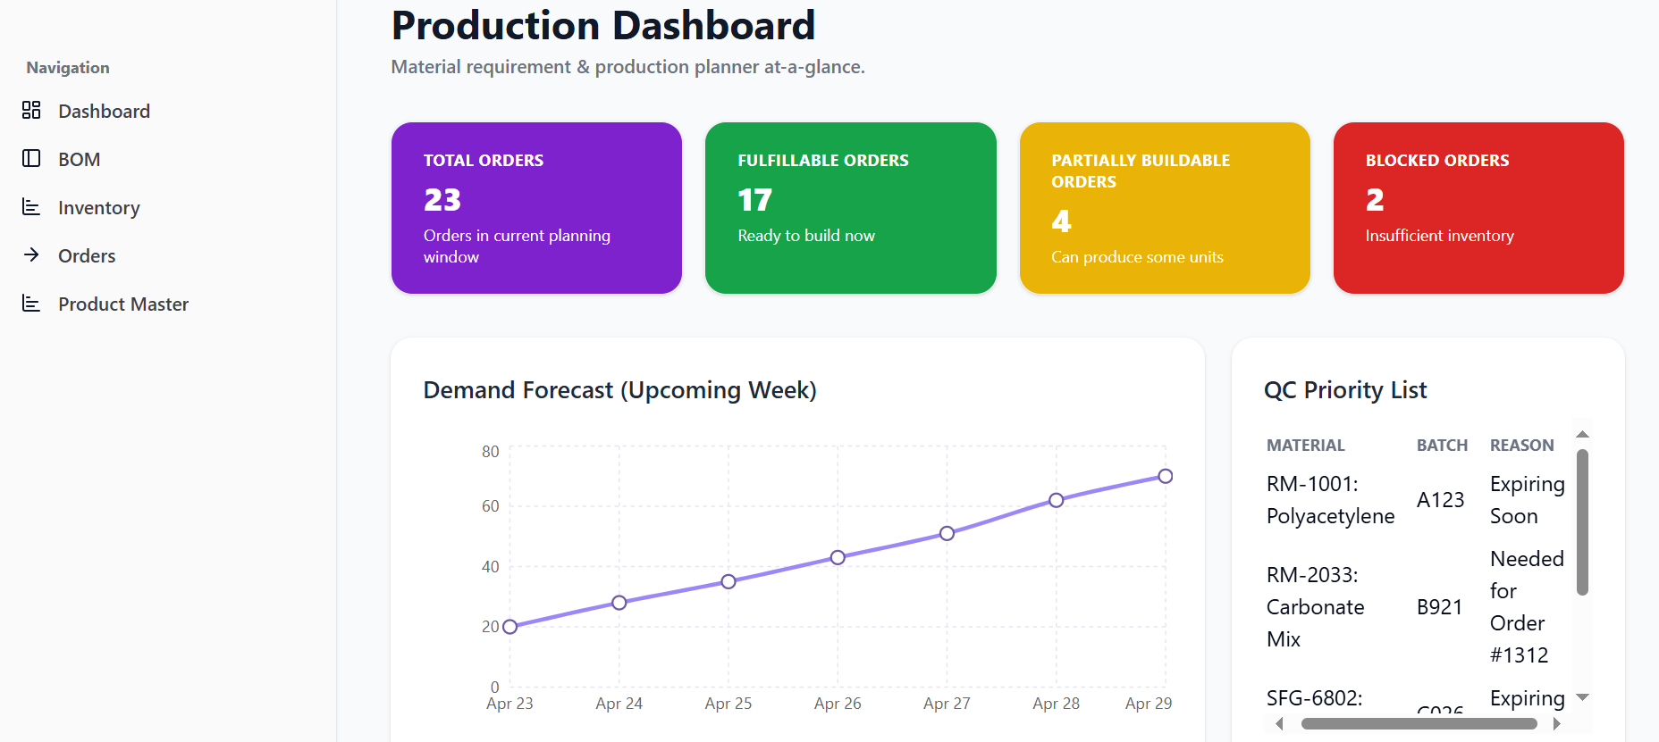Open the Partially Buildable Orders card
Image resolution: width=1659 pixels, height=742 pixels.
1164,208
